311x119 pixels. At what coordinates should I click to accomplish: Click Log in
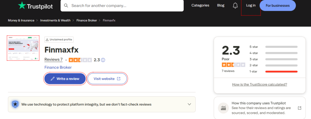point(251,5)
